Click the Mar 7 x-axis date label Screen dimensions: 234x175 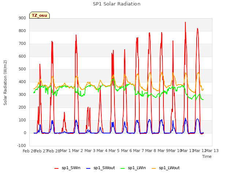pyautogui.click(x=139, y=151)
